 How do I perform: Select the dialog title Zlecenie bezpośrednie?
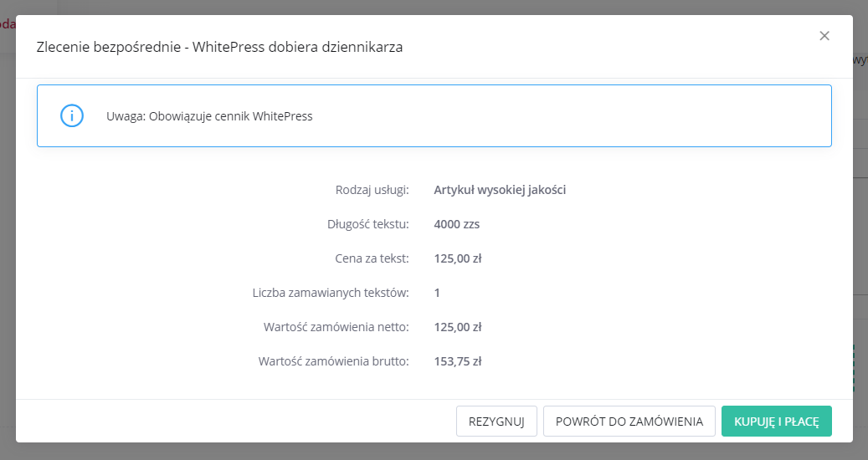(219, 47)
